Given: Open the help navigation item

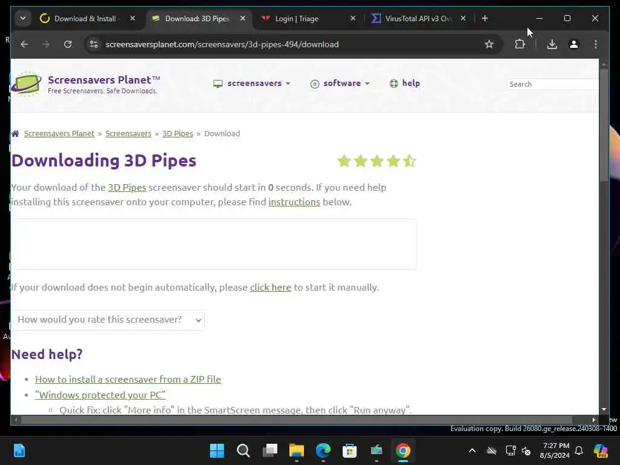Looking at the screenshot, I should [x=404, y=84].
